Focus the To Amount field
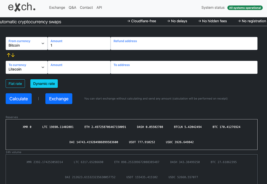Screen dimensions: 267x184 pyautogui.click(x=79, y=67)
